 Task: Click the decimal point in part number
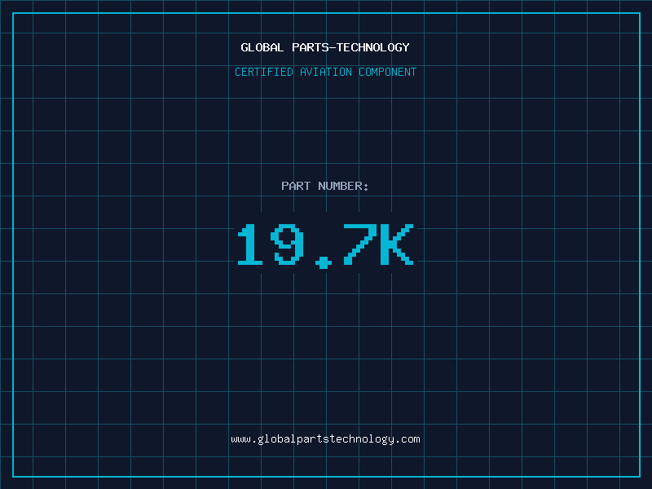pos(324,261)
